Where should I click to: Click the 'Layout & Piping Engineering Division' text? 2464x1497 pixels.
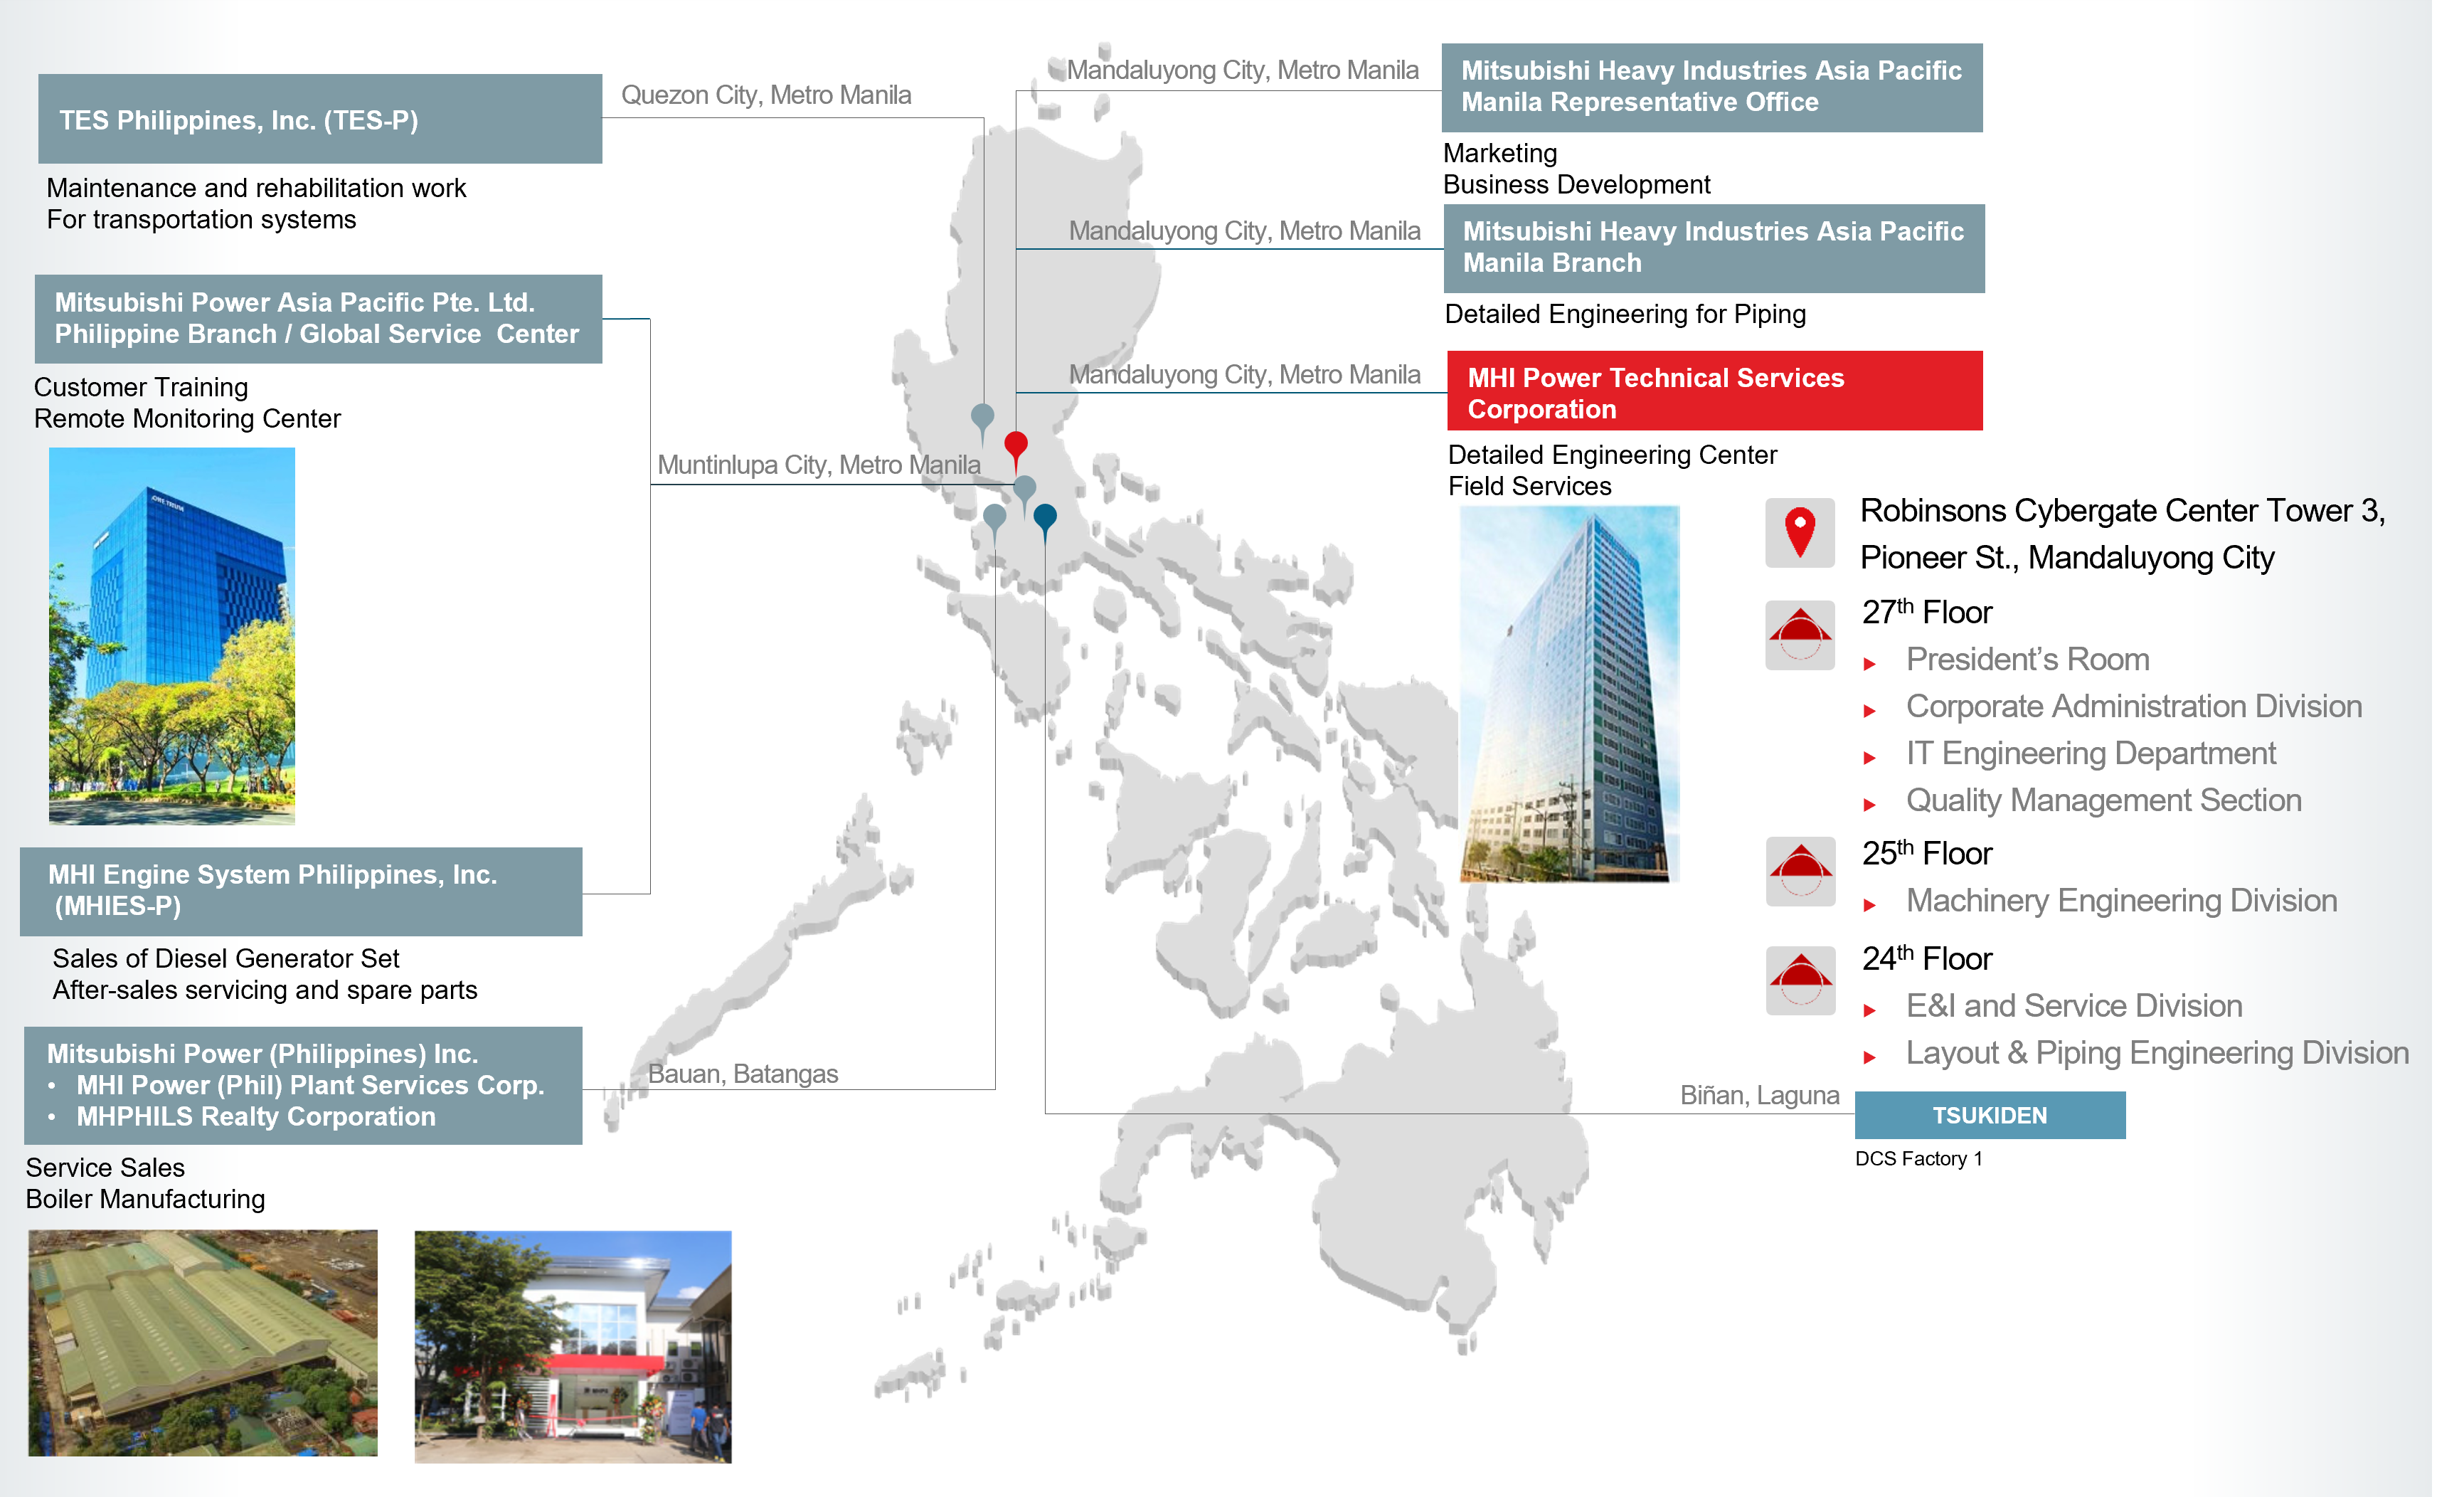[x=2158, y=1054]
